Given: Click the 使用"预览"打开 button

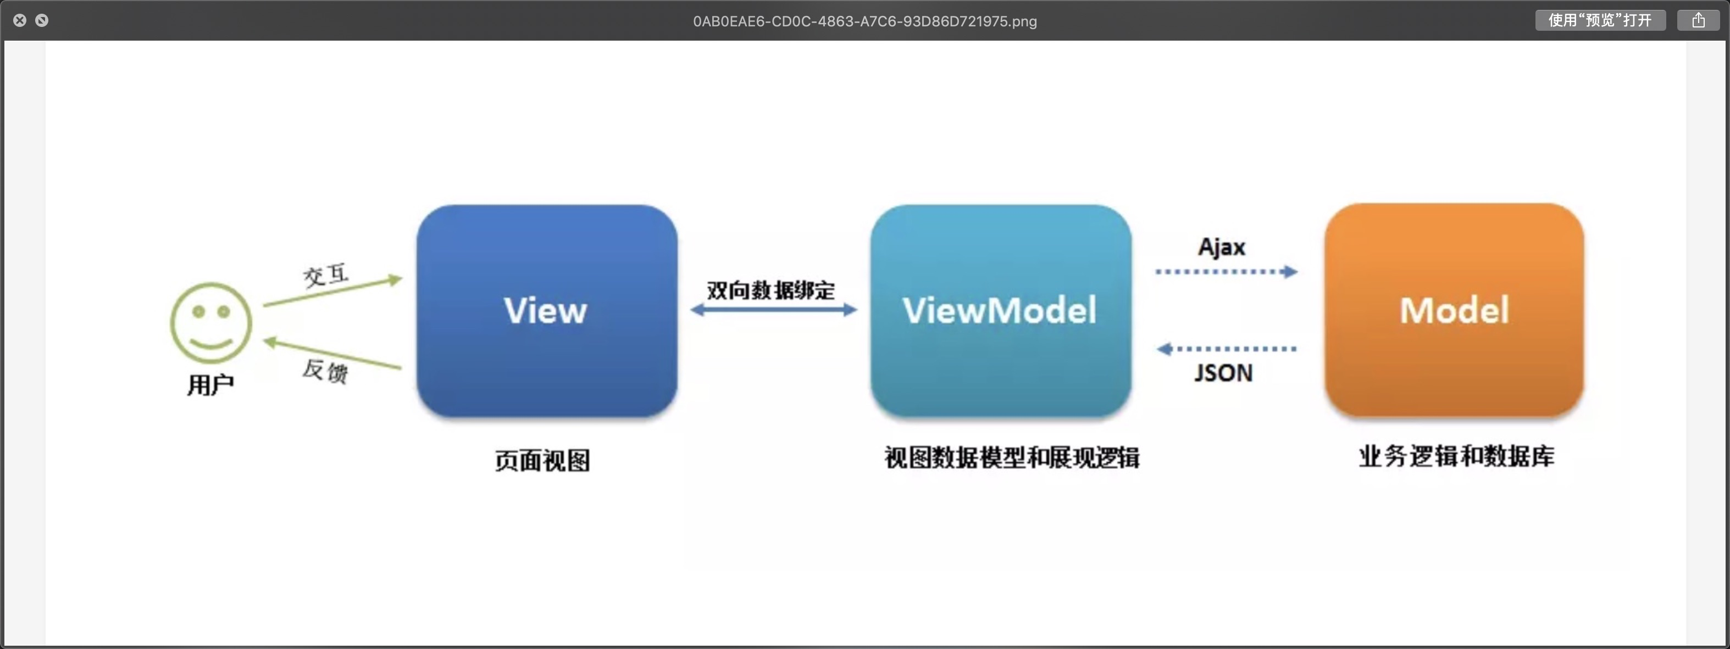Looking at the screenshot, I should coord(1600,20).
